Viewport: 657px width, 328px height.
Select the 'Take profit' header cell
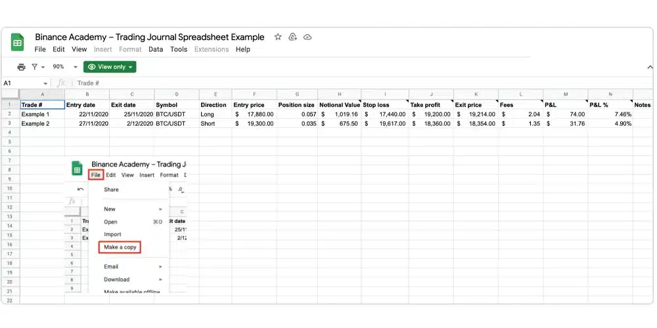coord(431,105)
